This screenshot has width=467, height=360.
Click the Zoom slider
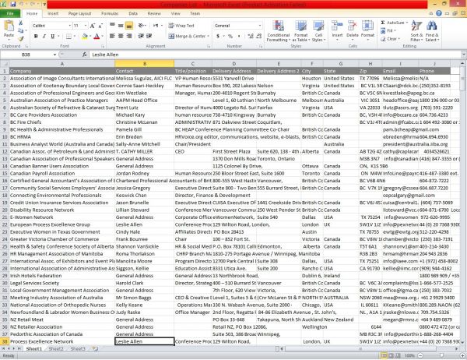[x=441, y=355]
